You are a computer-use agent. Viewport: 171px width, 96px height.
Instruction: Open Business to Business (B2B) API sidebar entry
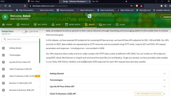click(x=22, y=90)
